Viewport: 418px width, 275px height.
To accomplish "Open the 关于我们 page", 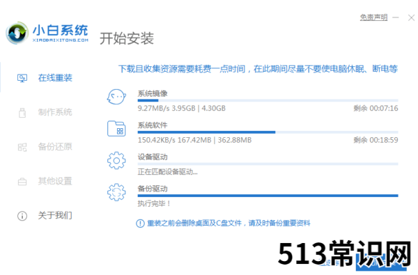I will [x=55, y=216].
